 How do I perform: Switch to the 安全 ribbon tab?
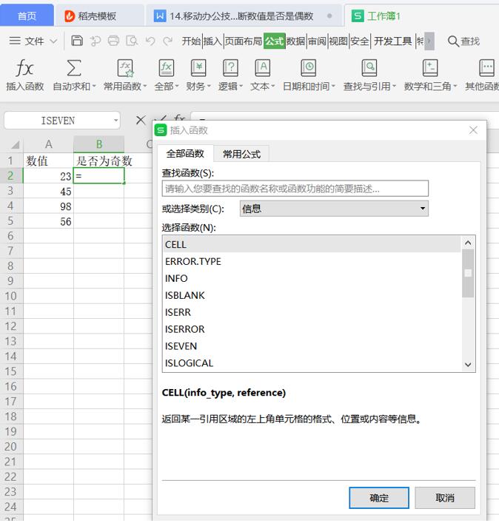360,41
